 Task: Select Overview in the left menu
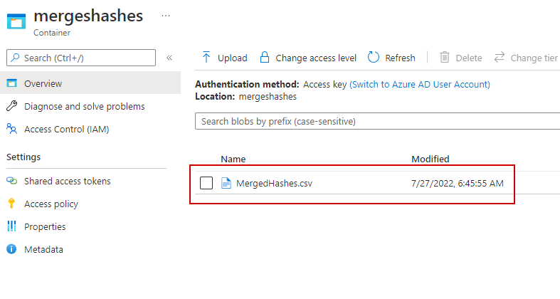tap(43, 84)
